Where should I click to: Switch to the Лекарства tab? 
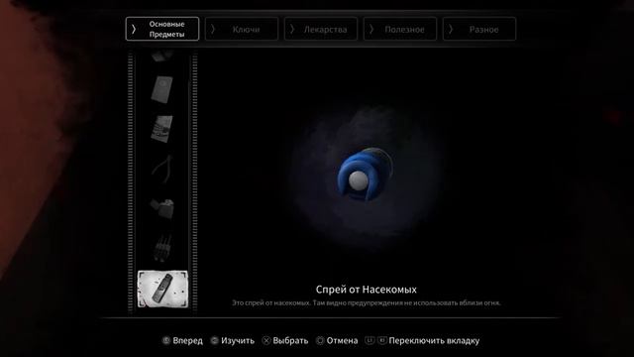pos(321,29)
